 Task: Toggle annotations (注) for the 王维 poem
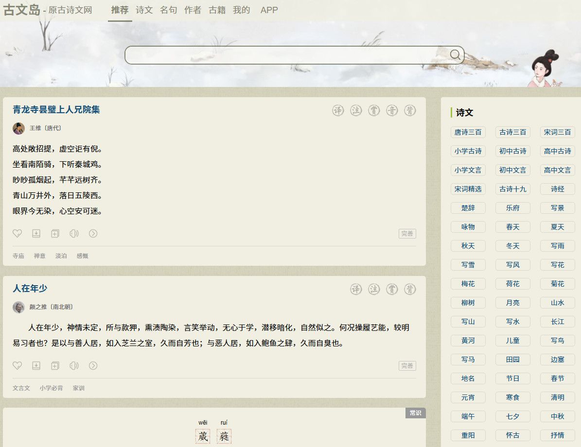(x=356, y=110)
